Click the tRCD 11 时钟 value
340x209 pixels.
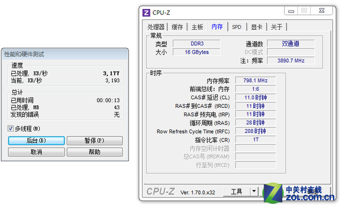click(x=256, y=106)
